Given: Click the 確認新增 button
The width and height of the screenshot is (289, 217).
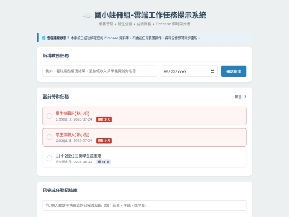Looking at the screenshot, I should coord(233,71).
